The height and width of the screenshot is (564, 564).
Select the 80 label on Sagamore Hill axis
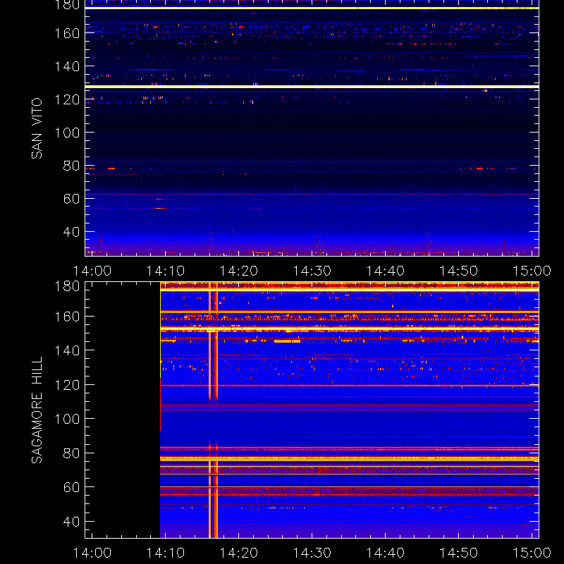[71, 453]
